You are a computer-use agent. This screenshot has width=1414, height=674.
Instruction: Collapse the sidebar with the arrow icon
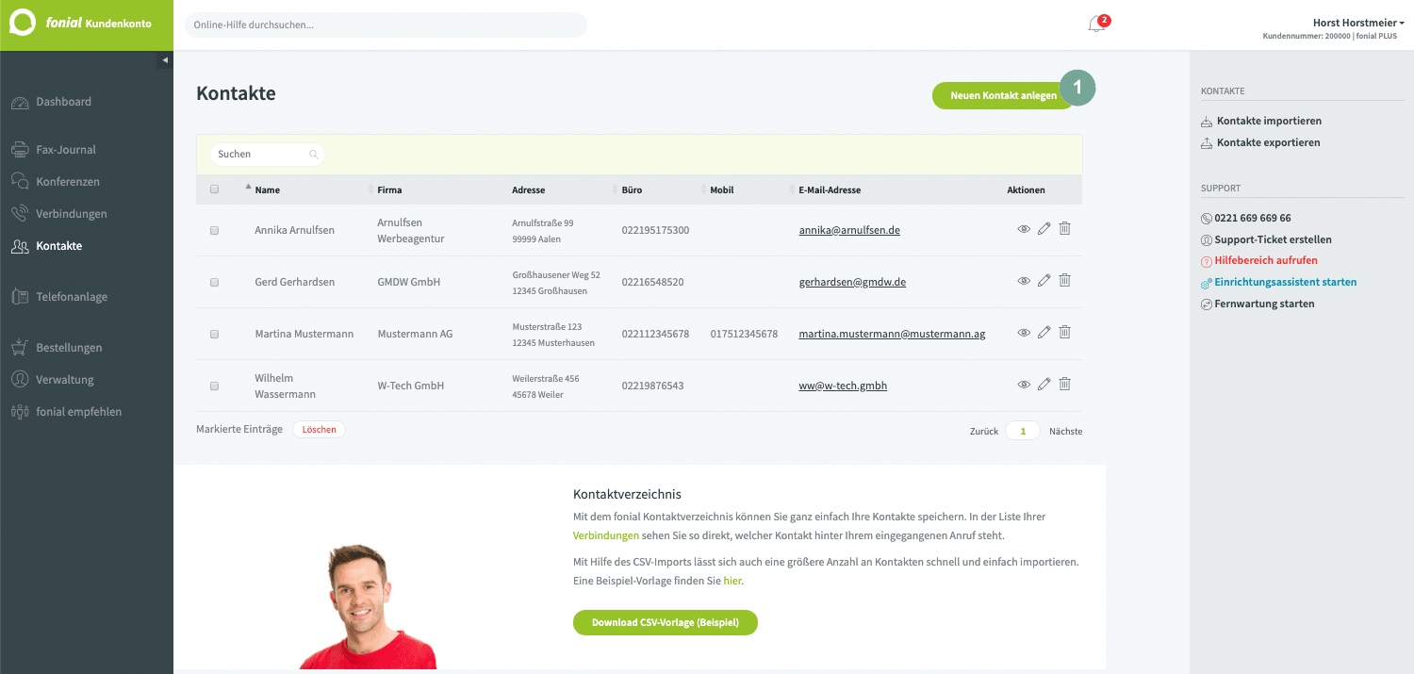click(x=165, y=60)
